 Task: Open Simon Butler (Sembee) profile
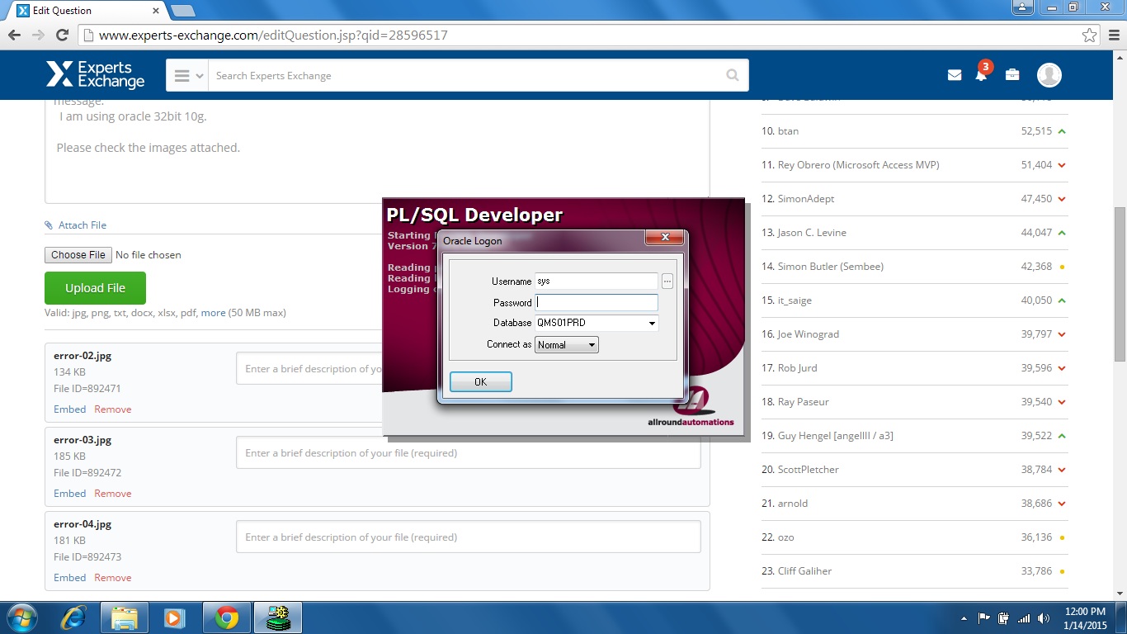(831, 267)
